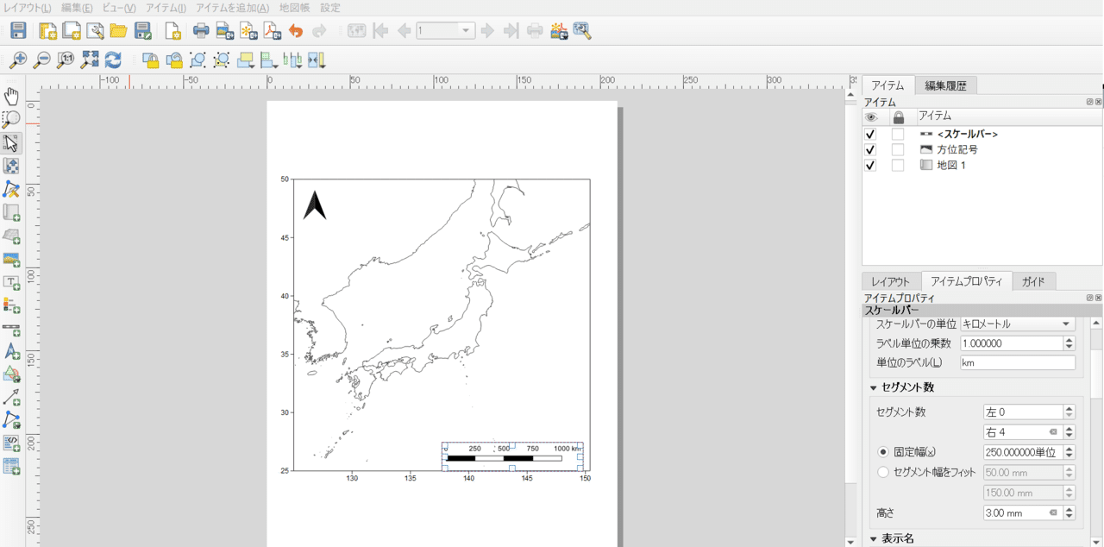The width and height of the screenshot is (1104, 547).
Task: Open the スケールバーの単位 dropdown
Action: pyautogui.click(x=1068, y=324)
